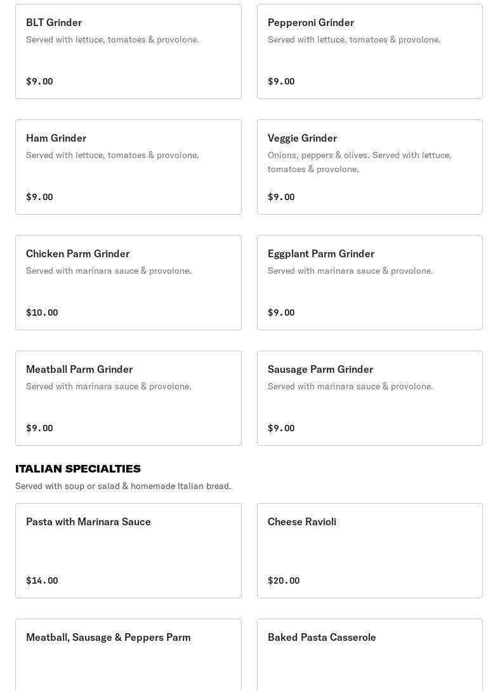Click the soup or salad note under Italian Specialties
This screenshot has height=691, width=498.
pos(123,486)
